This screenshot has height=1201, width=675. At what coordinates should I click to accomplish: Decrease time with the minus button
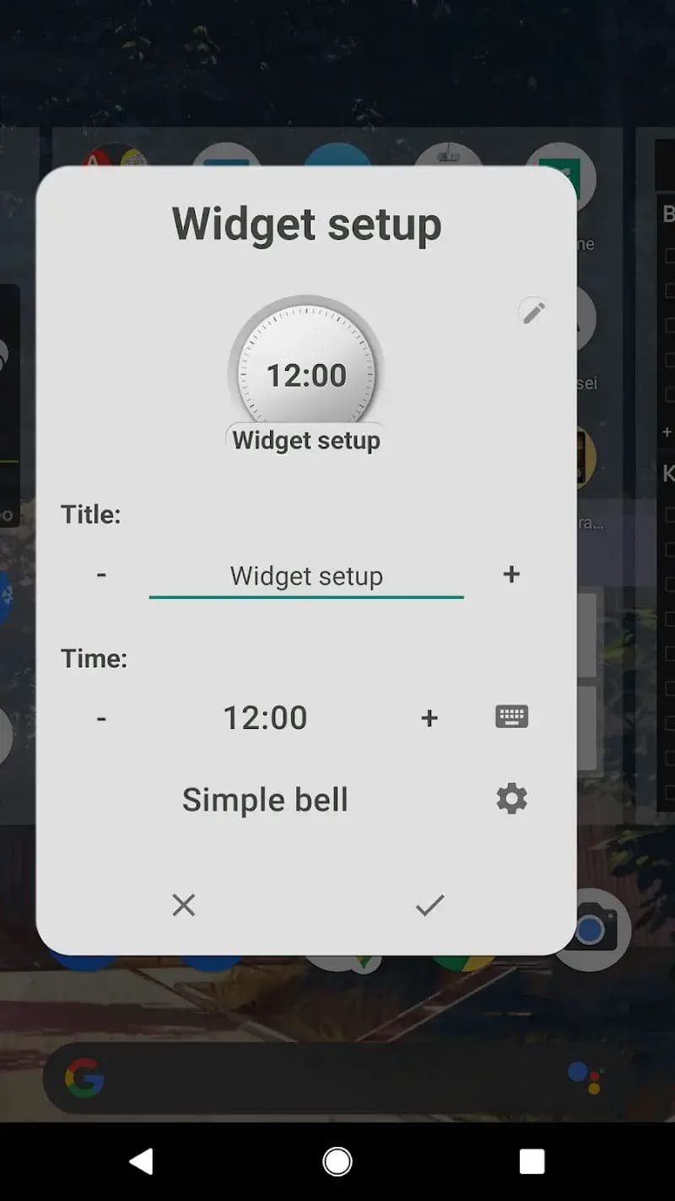[x=101, y=718]
